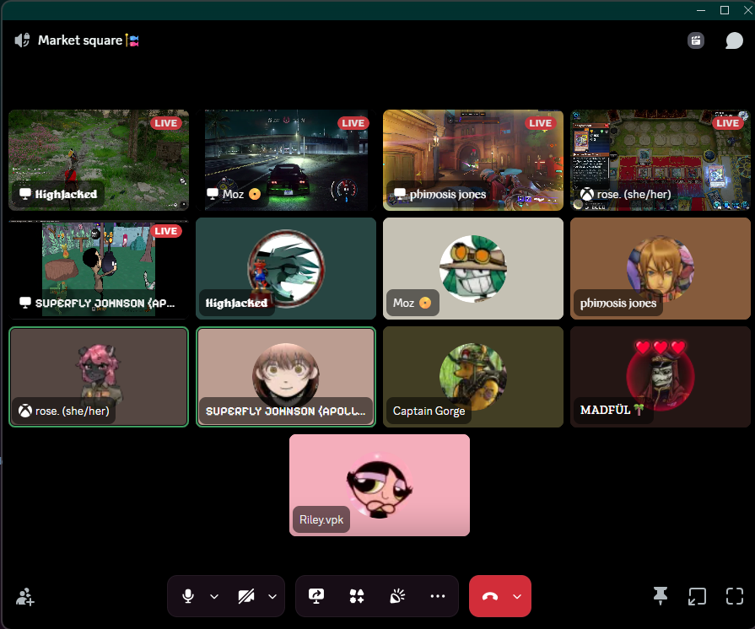Screen dimensions: 755x629
Task: Select phimosis jones' avatar tile
Action: tap(661, 268)
